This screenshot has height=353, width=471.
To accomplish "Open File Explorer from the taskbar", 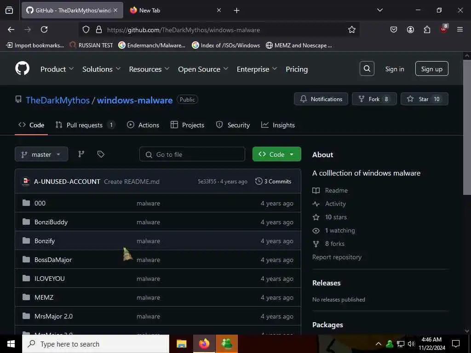I will 181,344.
